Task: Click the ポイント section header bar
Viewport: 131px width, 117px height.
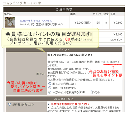Action: click(64, 50)
